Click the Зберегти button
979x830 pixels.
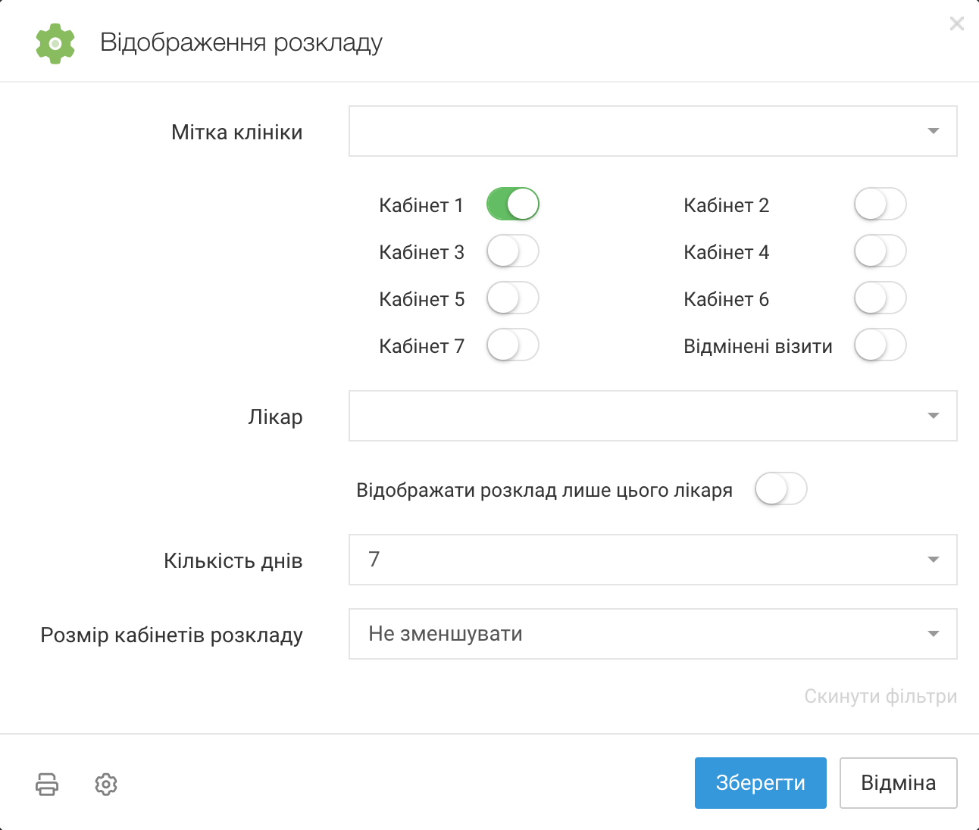[761, 783]
